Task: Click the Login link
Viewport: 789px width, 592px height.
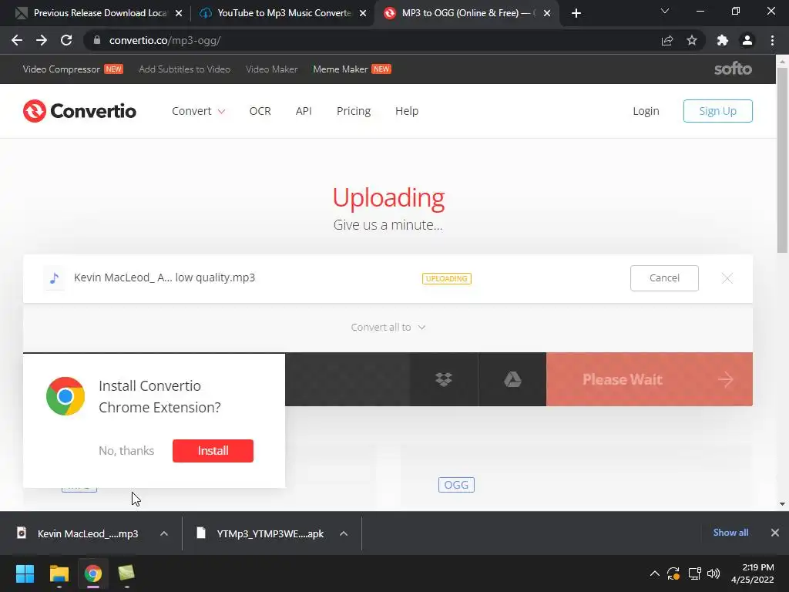Action: click(x=646, y=111)
